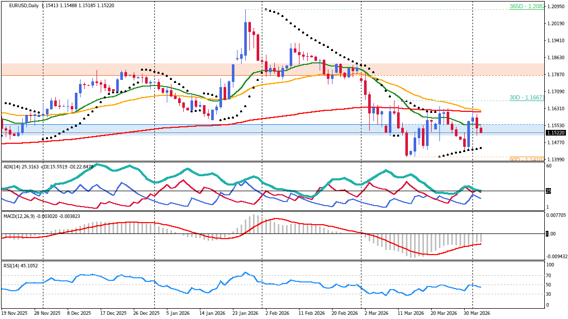Click the 23 Jan 2026 date label
The image size is (568, 319).
tap(245, 313)
